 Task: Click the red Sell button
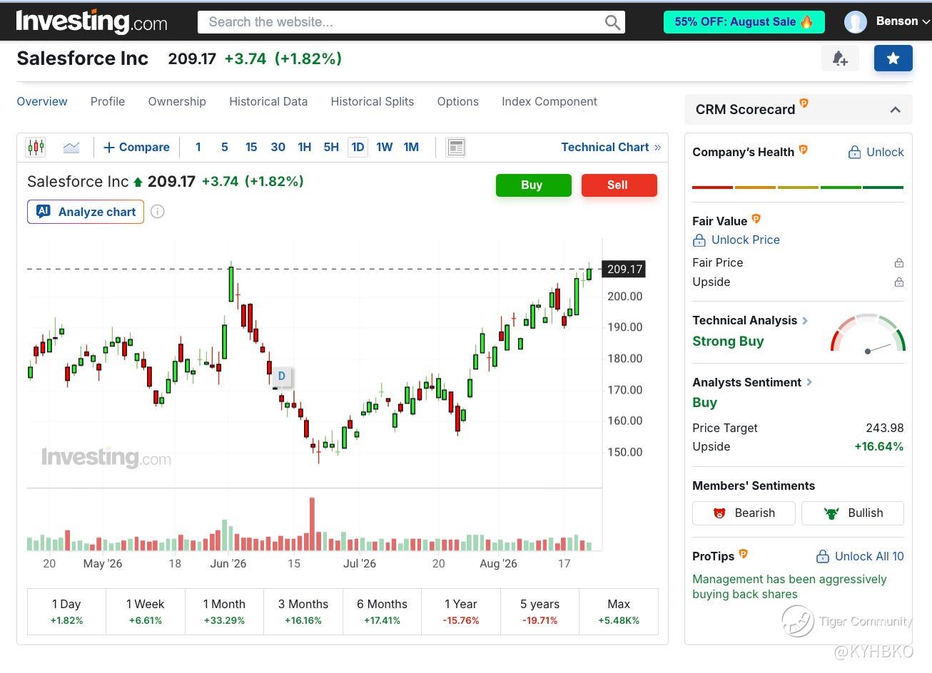pyautogui.click(x=619, y=185)
